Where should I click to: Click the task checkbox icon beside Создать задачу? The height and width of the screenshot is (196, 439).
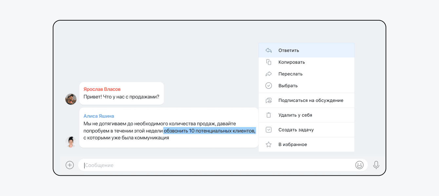tap(269, 130)
